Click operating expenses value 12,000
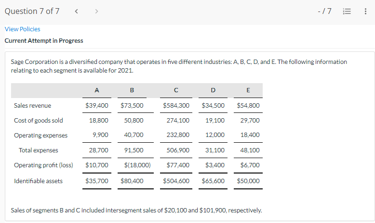 215,135
